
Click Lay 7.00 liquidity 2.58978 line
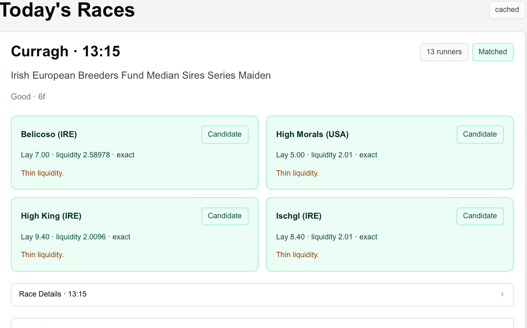point(78,155)
